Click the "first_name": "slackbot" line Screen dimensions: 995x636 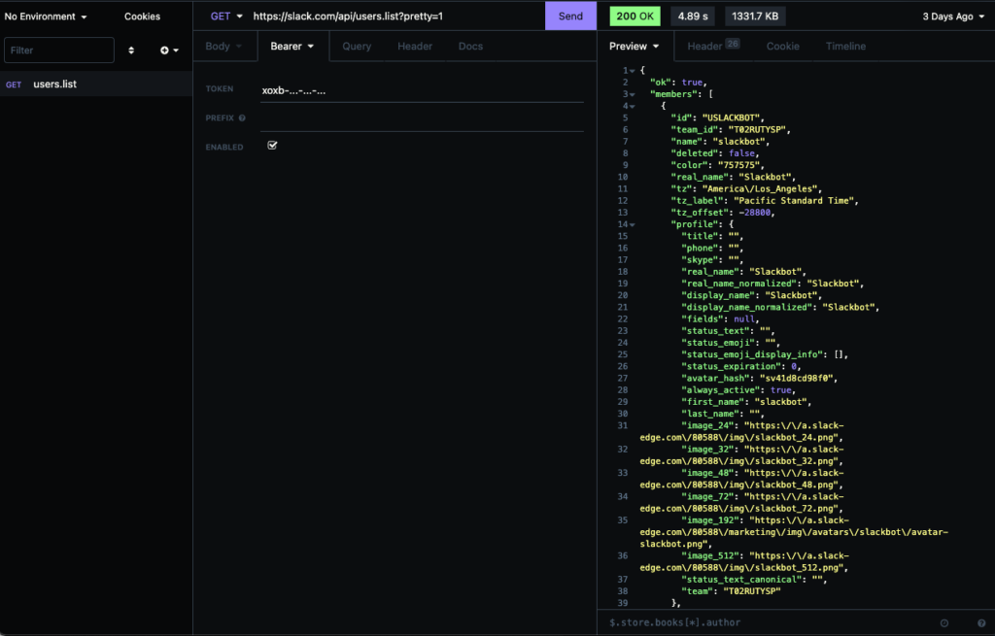point(747,402)
